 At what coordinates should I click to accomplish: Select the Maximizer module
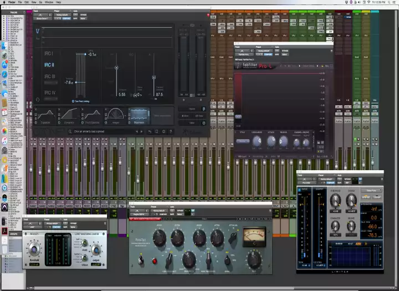click(x=139, y=116)
